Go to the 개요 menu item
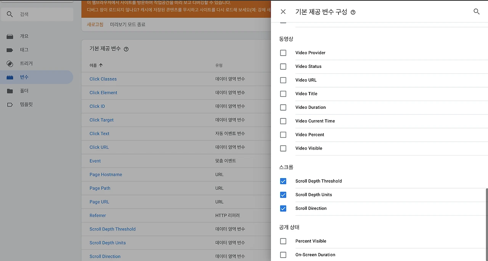The image size is (488, 261). 24,36
